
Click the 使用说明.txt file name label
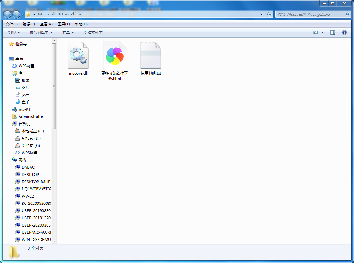151,73
